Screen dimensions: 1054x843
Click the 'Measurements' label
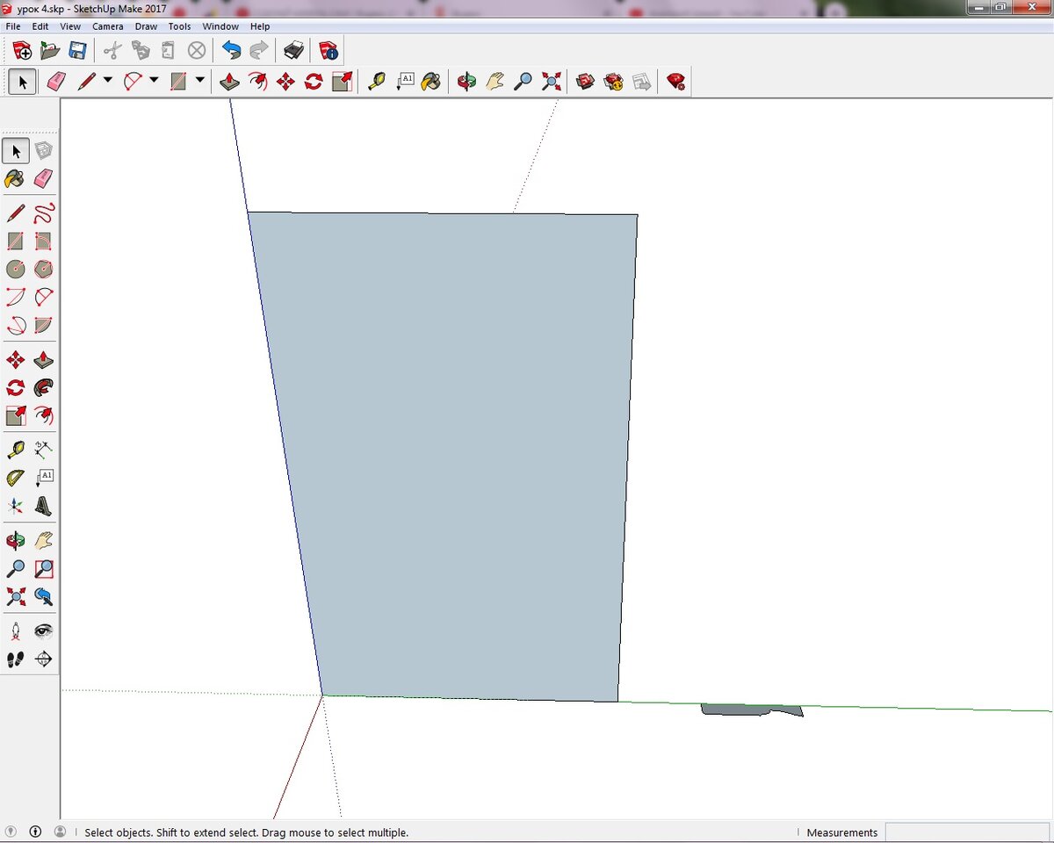pos(841,832)
